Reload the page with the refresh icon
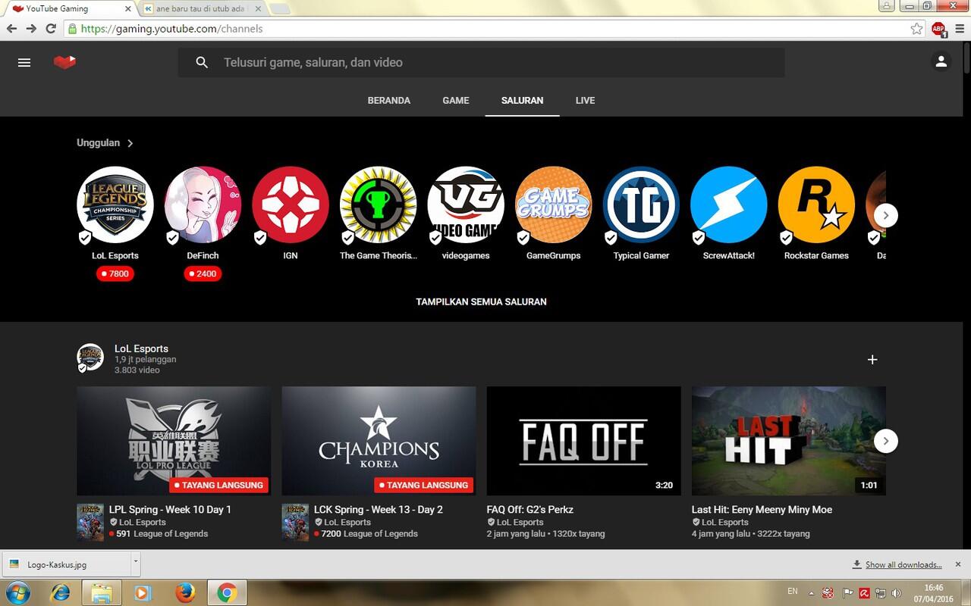 tap(51, 29)
